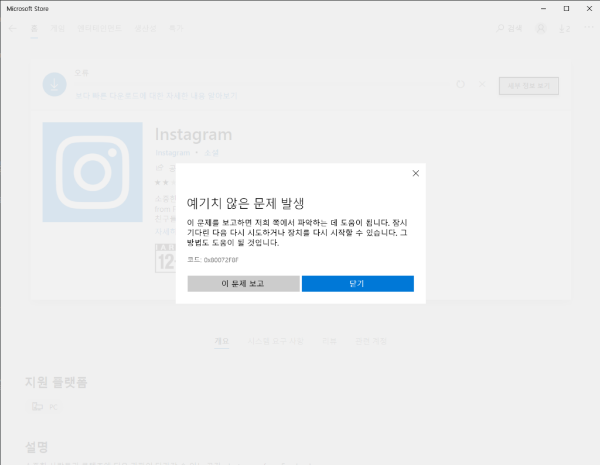600x465 pixels.
Task: Open the 시스템 요구 사항 tab
Action: (x=275, y=341)
